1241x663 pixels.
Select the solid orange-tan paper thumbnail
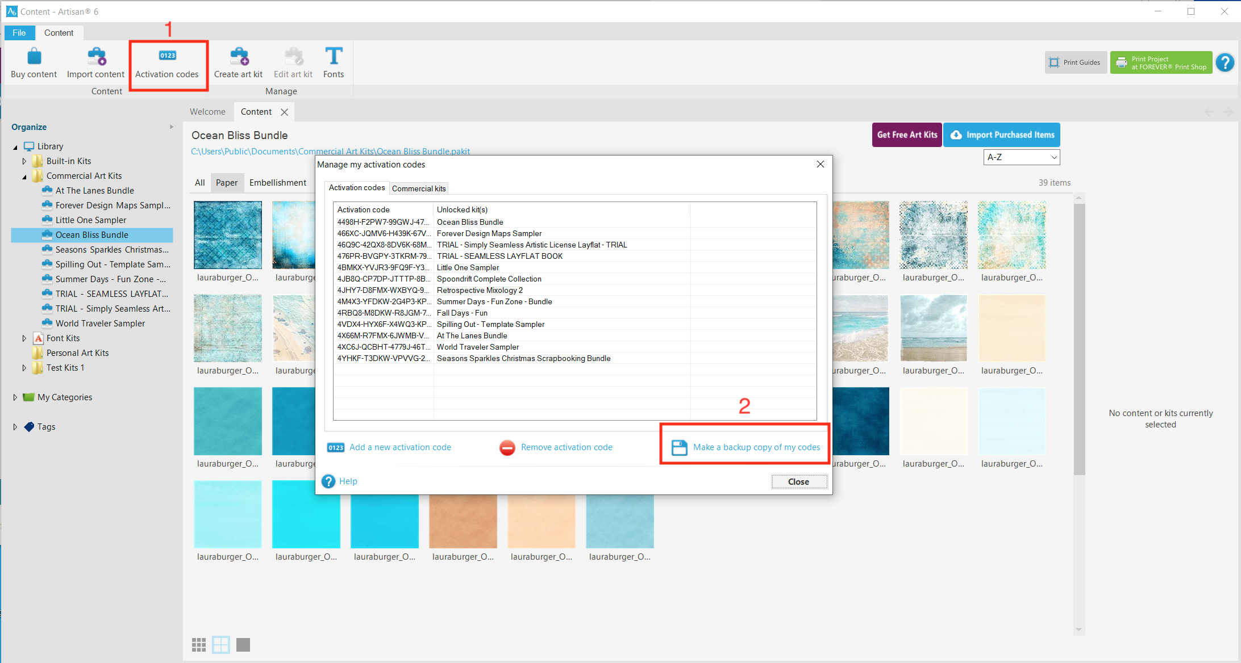tap(463, 521)
